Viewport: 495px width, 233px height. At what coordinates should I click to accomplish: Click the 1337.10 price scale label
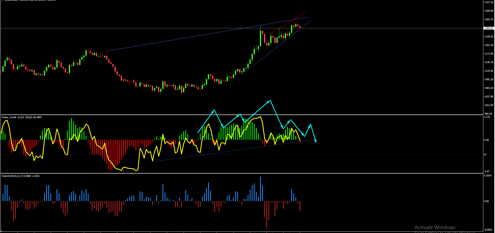coord(489,2)
